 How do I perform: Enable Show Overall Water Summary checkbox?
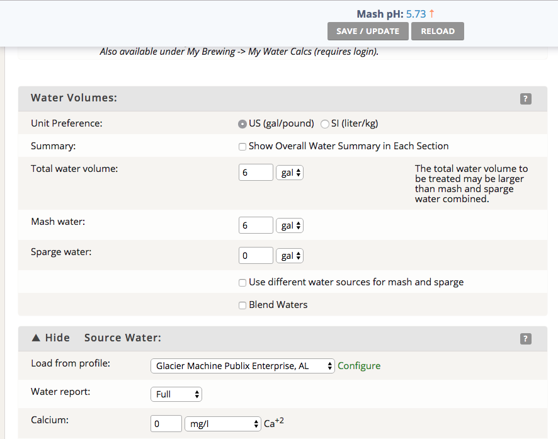click(242, 147)
